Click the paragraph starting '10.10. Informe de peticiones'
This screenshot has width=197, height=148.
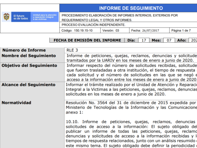pos(132,134)
